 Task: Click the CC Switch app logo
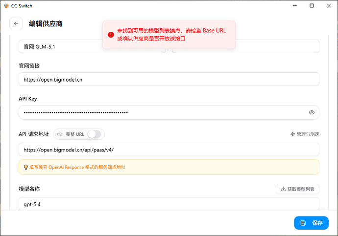click(x=6, y=6)
